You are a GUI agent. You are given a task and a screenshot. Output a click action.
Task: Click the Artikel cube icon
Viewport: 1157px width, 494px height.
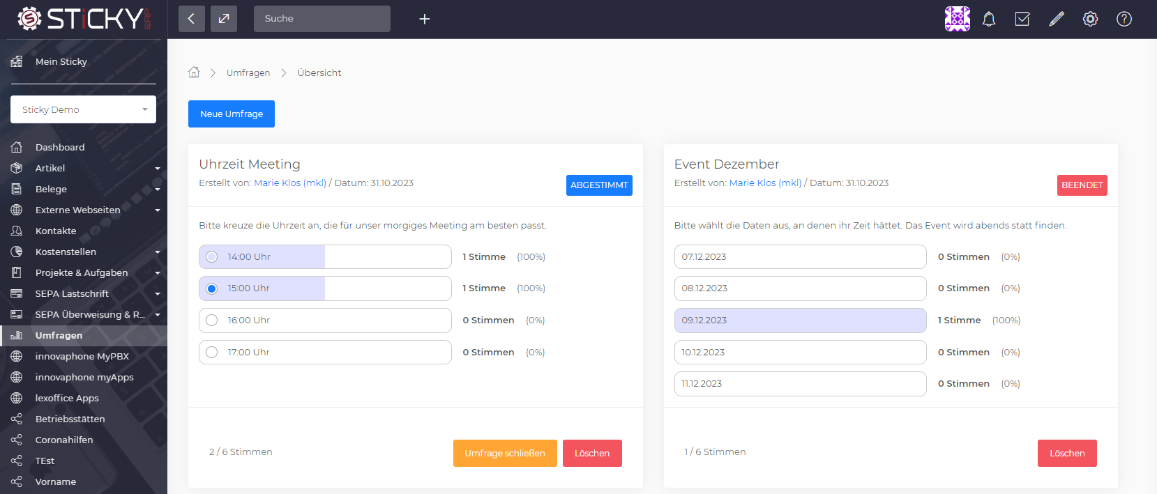[17, 168]
